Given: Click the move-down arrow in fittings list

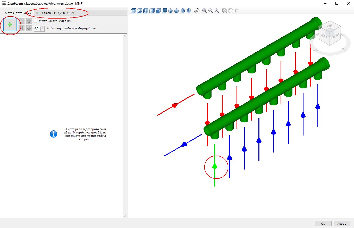Looking at the screenshot, I should [x=29, y=28].
